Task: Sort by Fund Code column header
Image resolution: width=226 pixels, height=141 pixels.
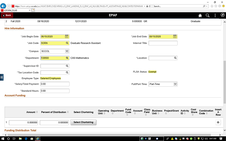Action: coord(128,112)
